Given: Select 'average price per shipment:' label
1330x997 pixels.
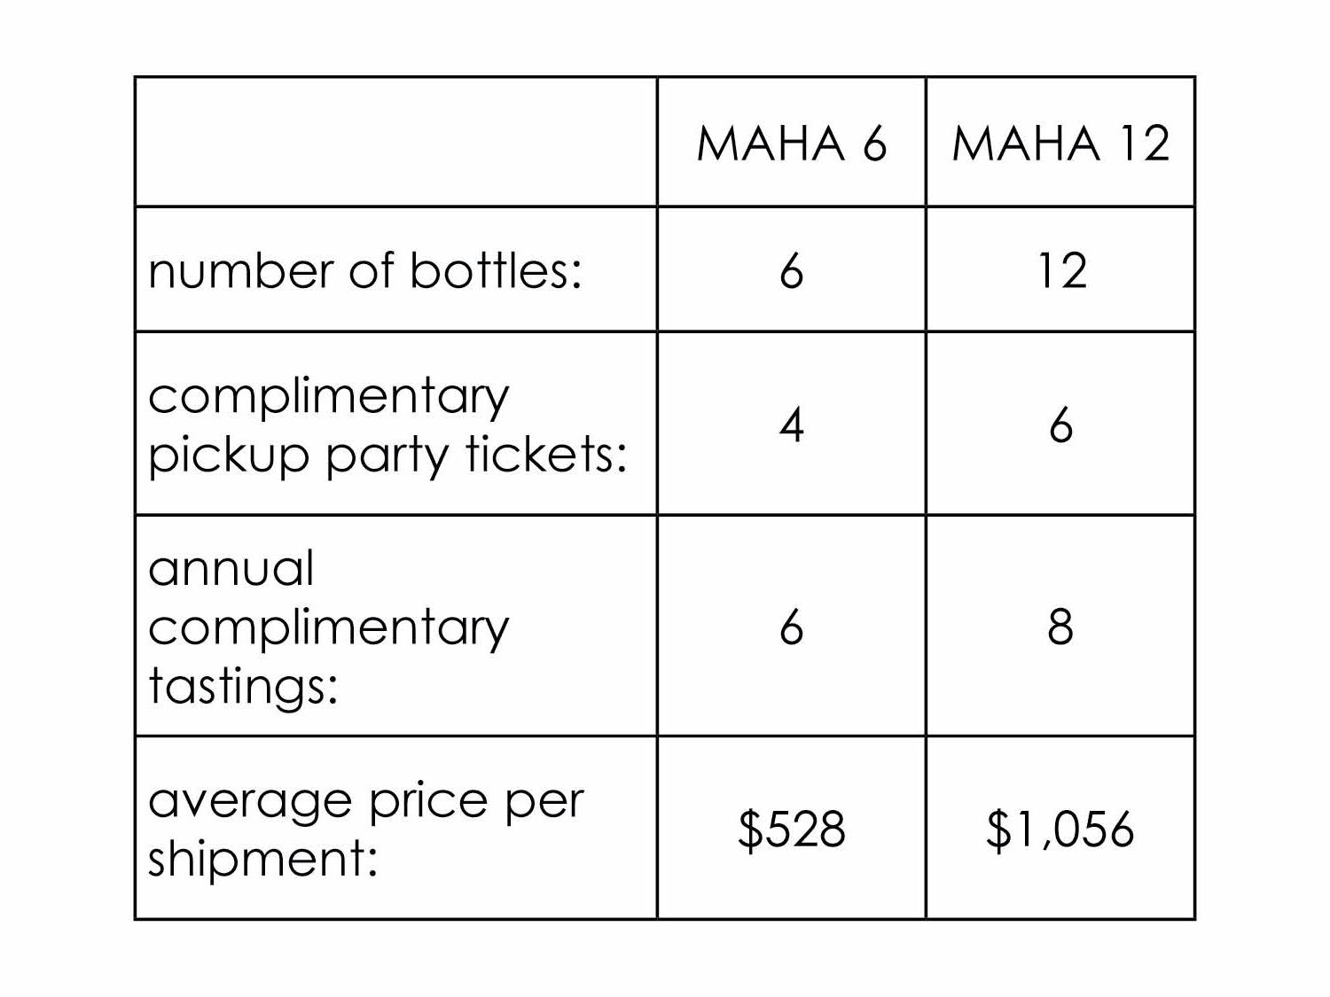Looking at the screenshot, I should [x=366, y=829].
